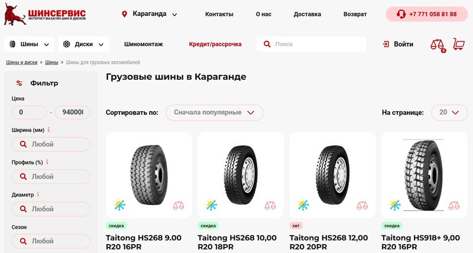Add Taitong HS918+ tire to comparison
The height and width of the screenshot is (253, 473).
[454, 206]
